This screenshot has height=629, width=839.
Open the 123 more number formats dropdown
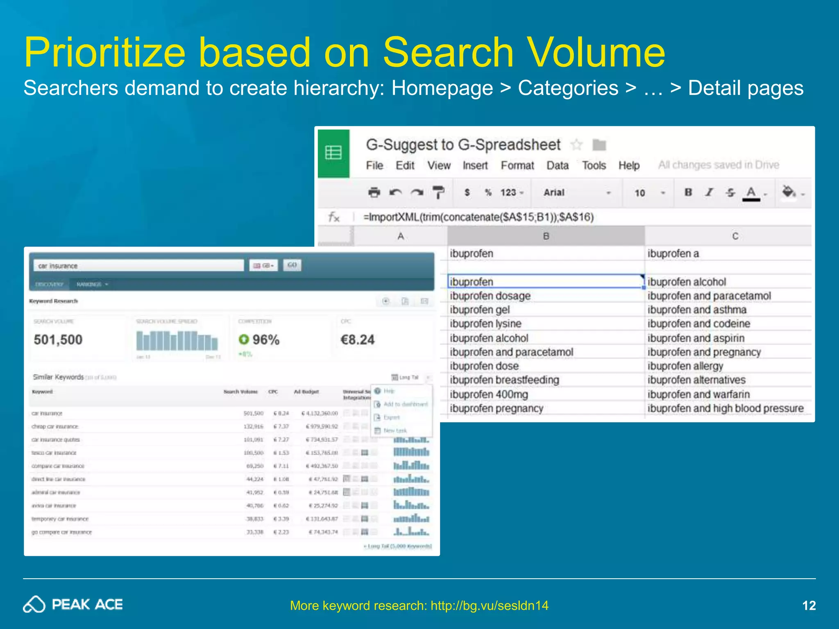click(512, 192)
